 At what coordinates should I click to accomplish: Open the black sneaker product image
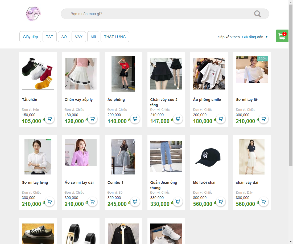(38, 234)
